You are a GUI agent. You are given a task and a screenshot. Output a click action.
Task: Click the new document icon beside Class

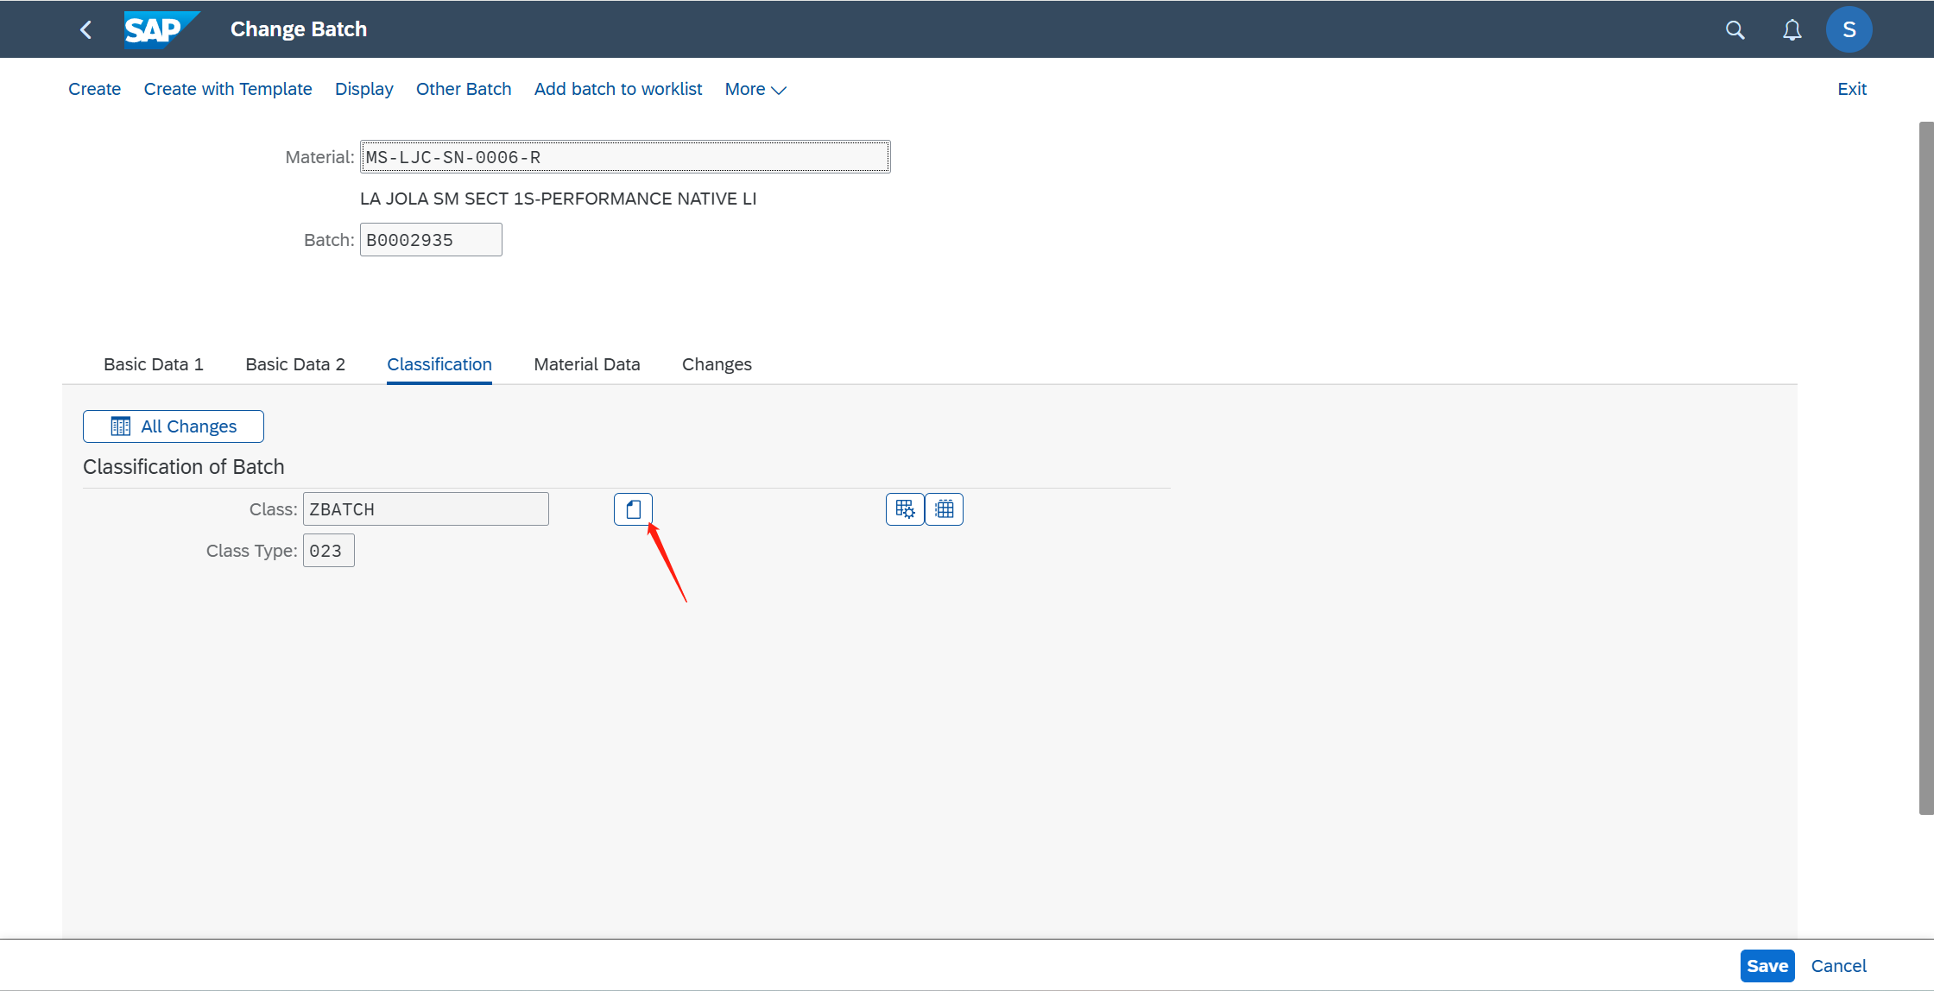click(x=633, y=509)
